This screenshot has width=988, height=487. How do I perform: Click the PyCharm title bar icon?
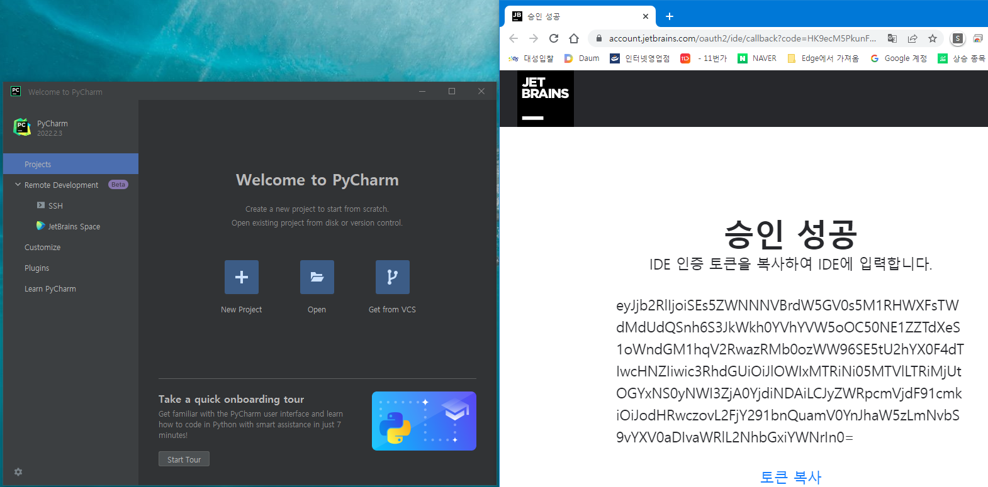16,91
